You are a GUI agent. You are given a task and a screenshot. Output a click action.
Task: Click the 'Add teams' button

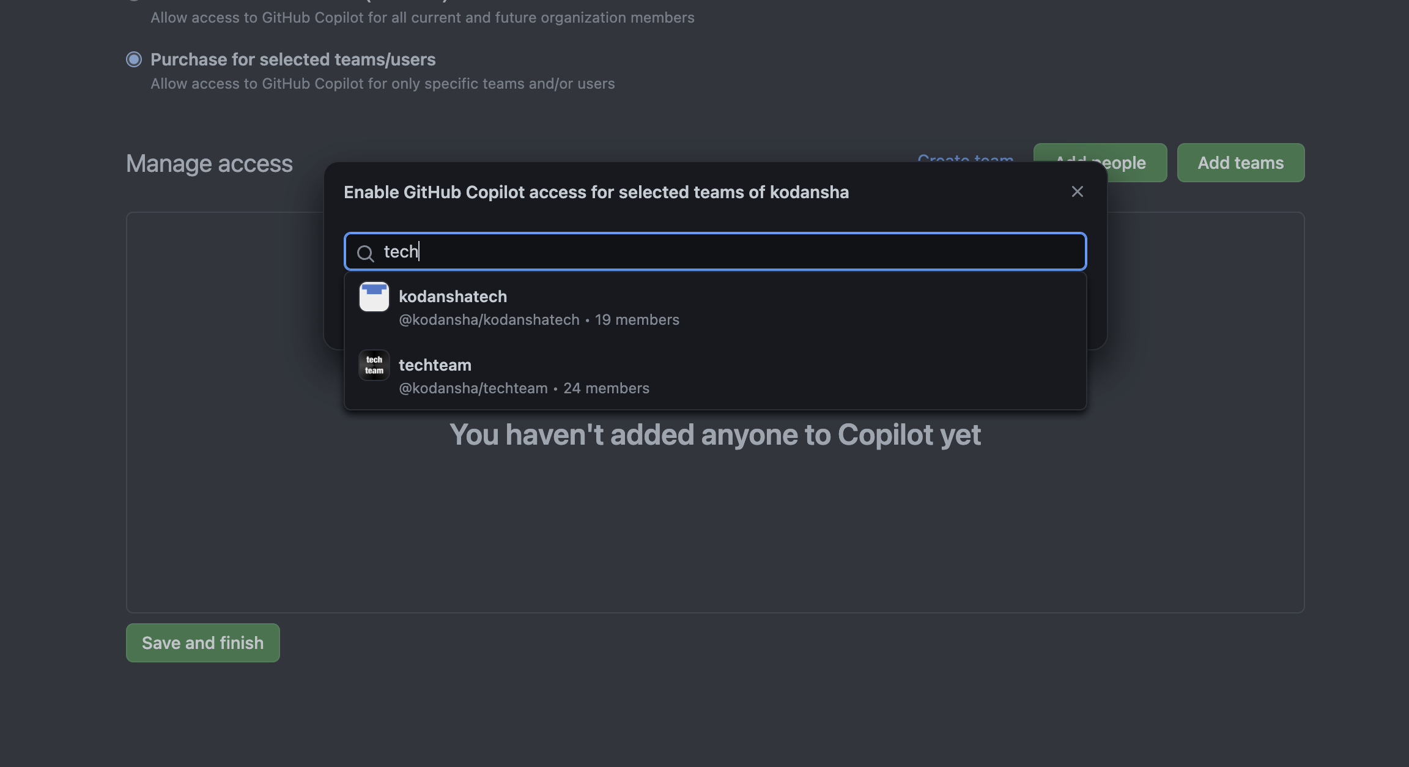point(1240,163)
